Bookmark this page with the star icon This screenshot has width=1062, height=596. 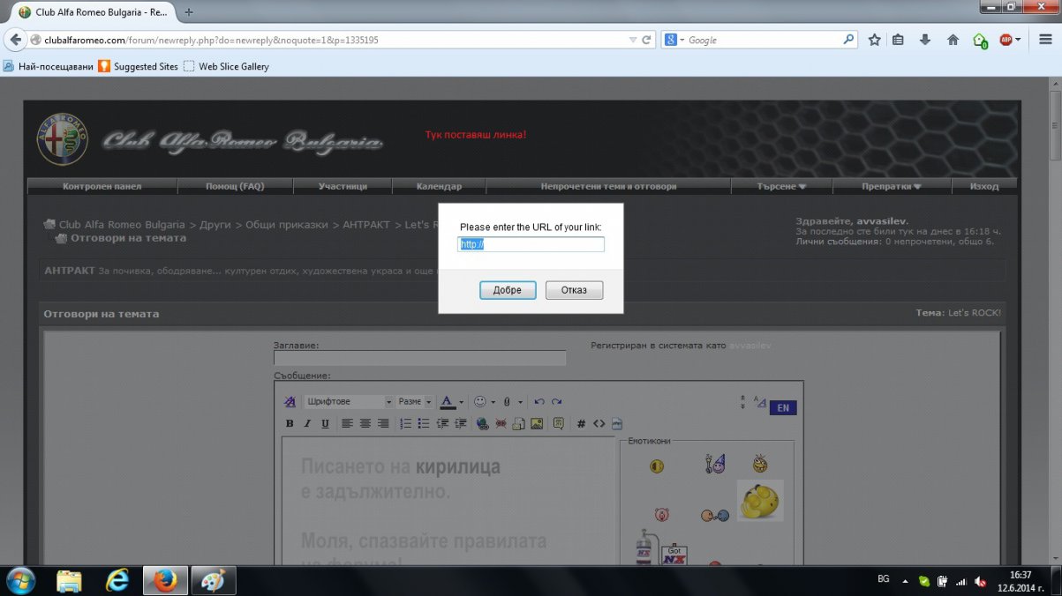(874, 40)
